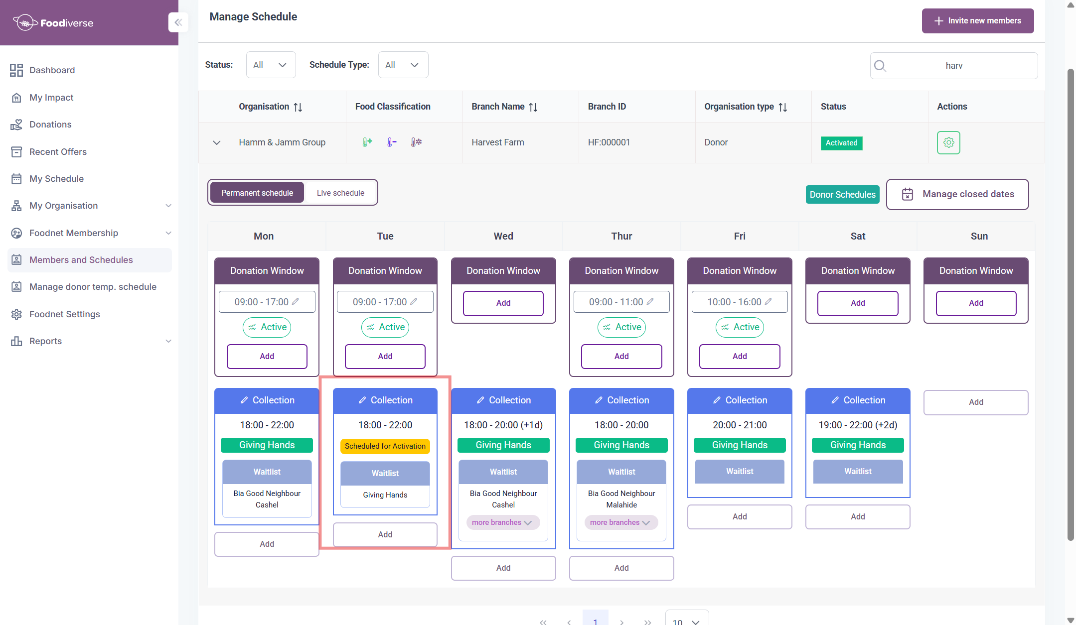Click the settings gear in Actions column
1076x625 pixels.
948,143
